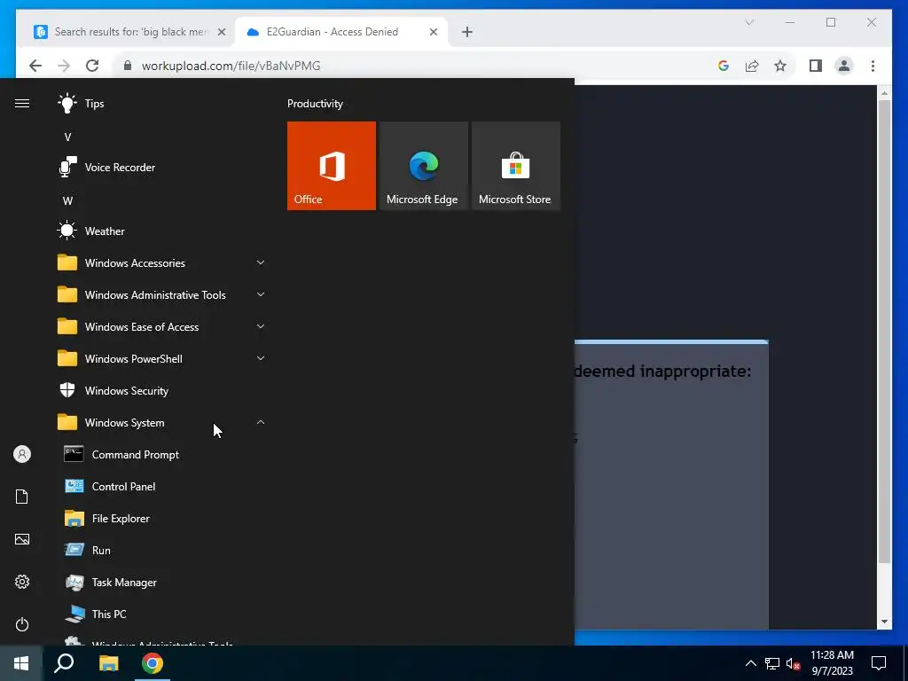
Task: Launch Voice Recorder from the app list
Action: [162, 168]
